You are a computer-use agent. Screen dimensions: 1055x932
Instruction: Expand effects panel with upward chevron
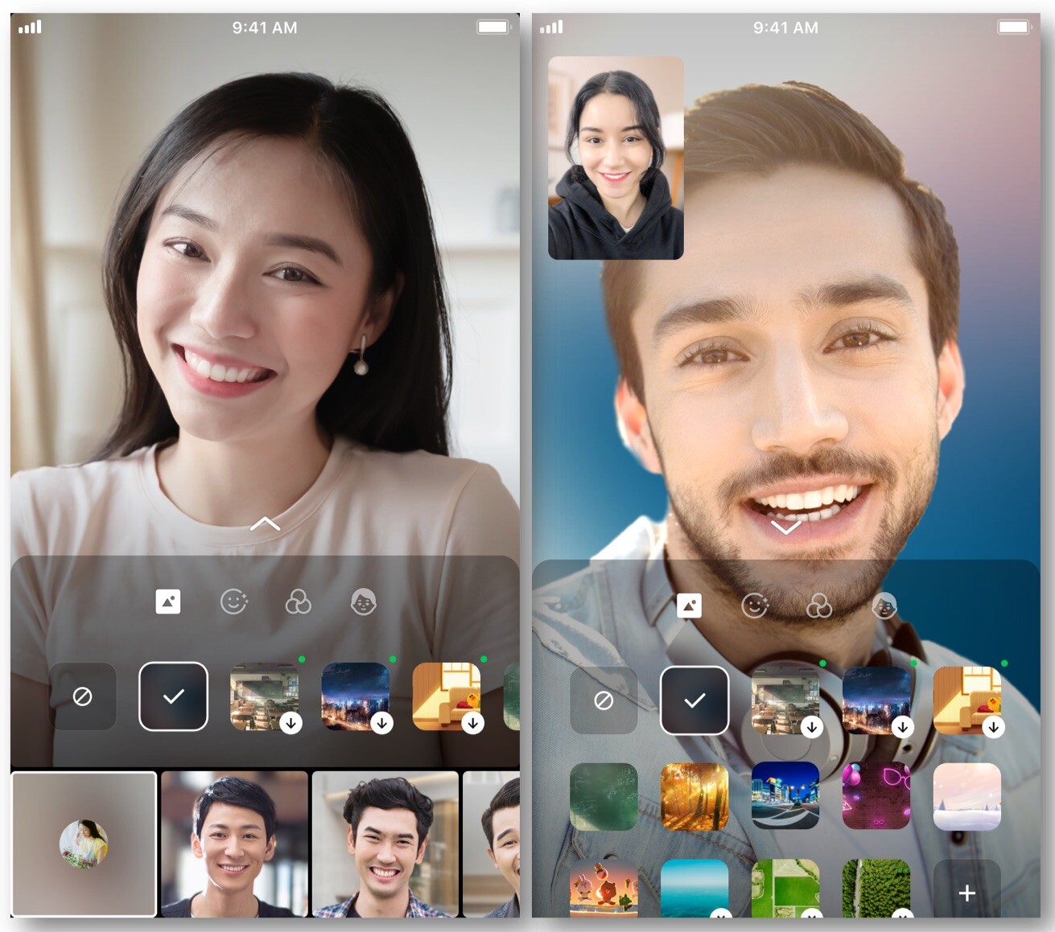coord(265,524)
